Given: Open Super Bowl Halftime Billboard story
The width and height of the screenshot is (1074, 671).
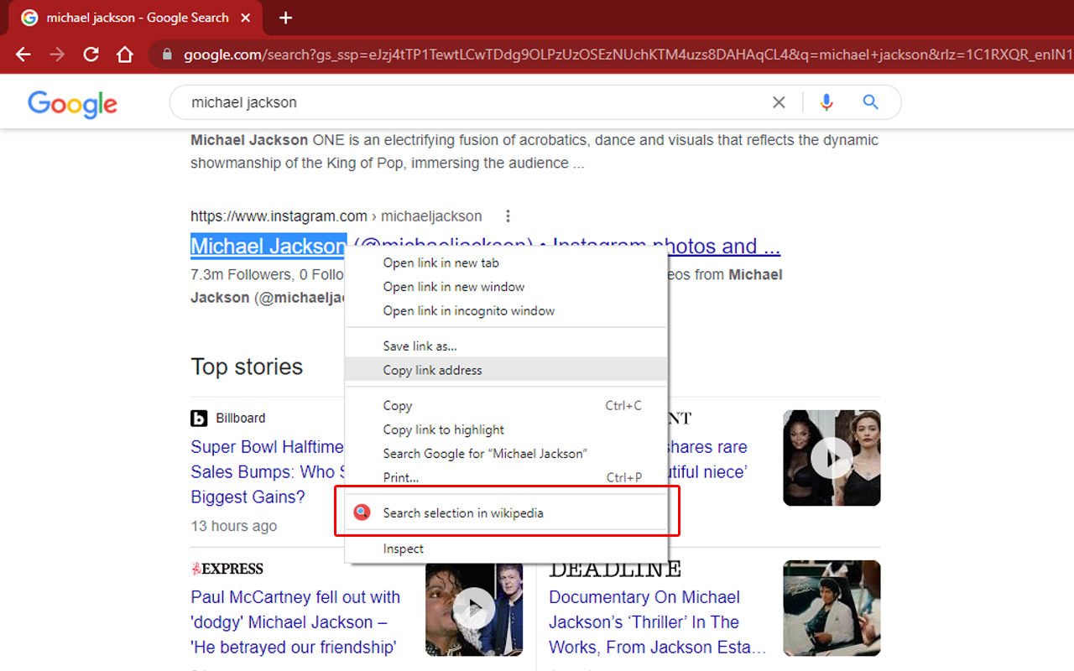Looking at the screenshot, I should tap(267, 471).
